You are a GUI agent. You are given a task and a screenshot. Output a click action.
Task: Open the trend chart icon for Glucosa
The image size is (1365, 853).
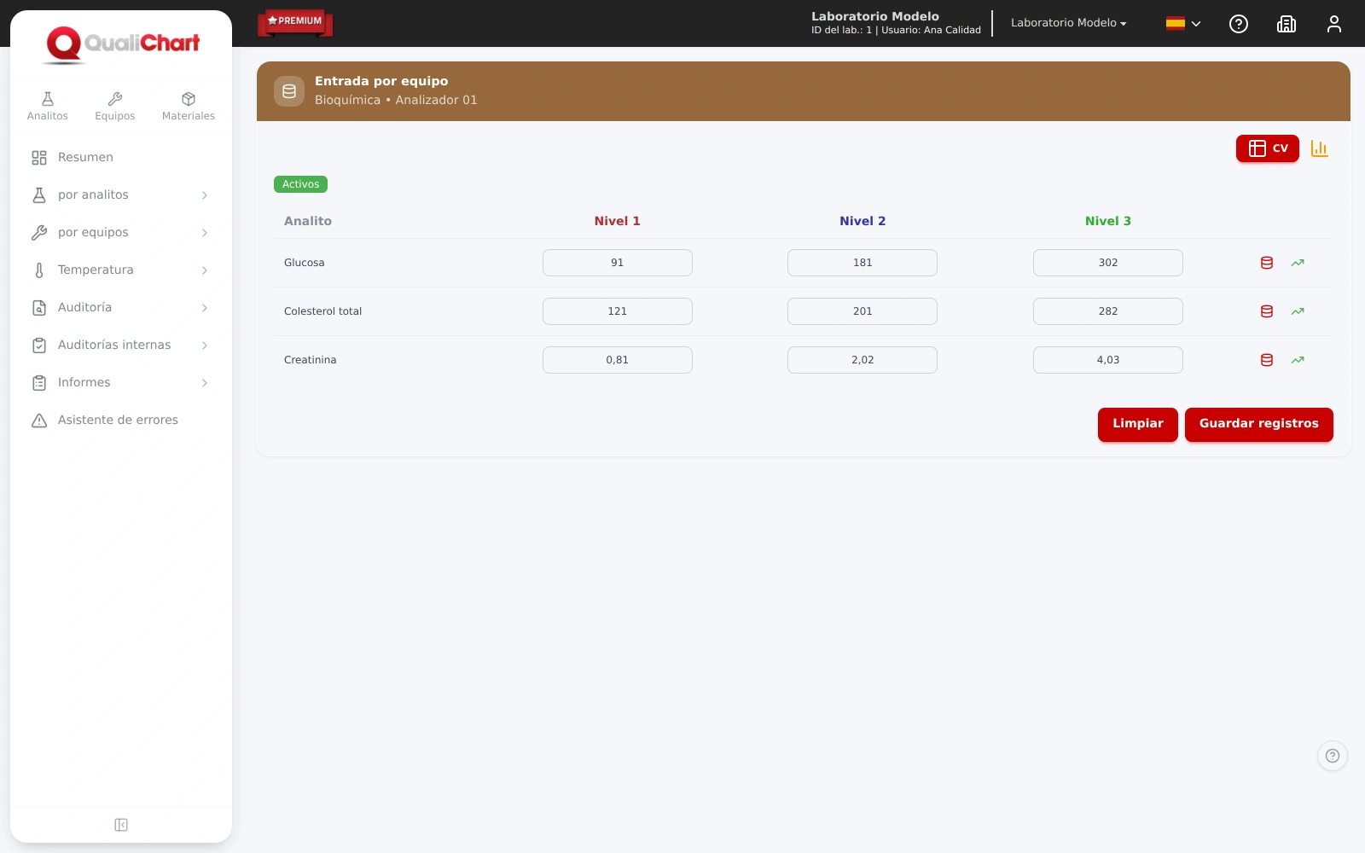point(1298,263)
